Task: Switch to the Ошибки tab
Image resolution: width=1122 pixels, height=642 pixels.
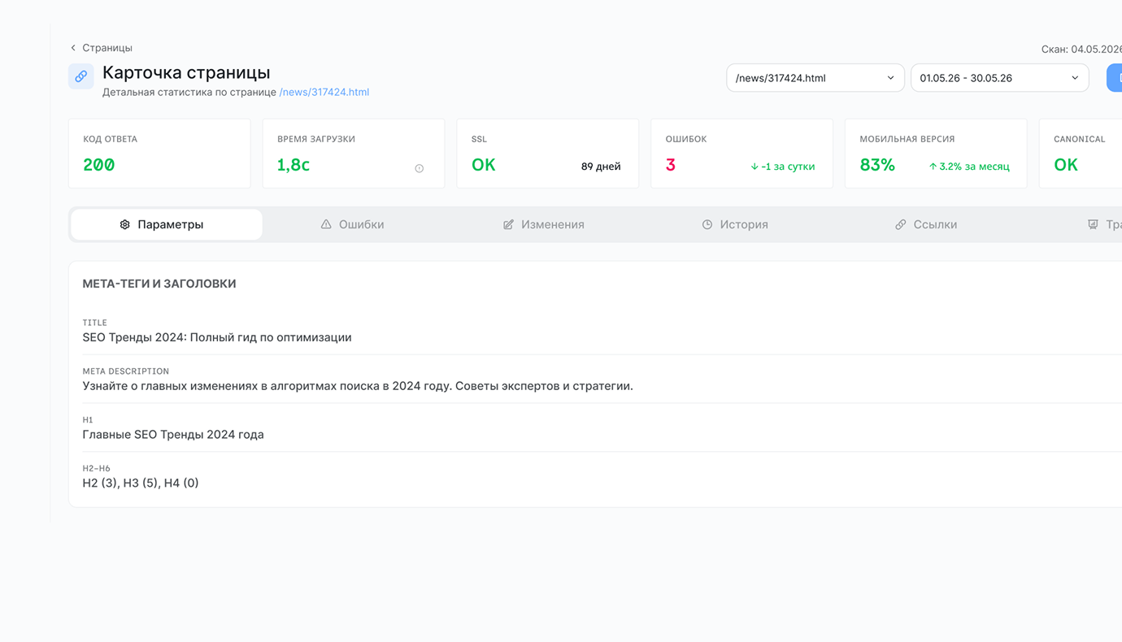Action: [352, 224]
